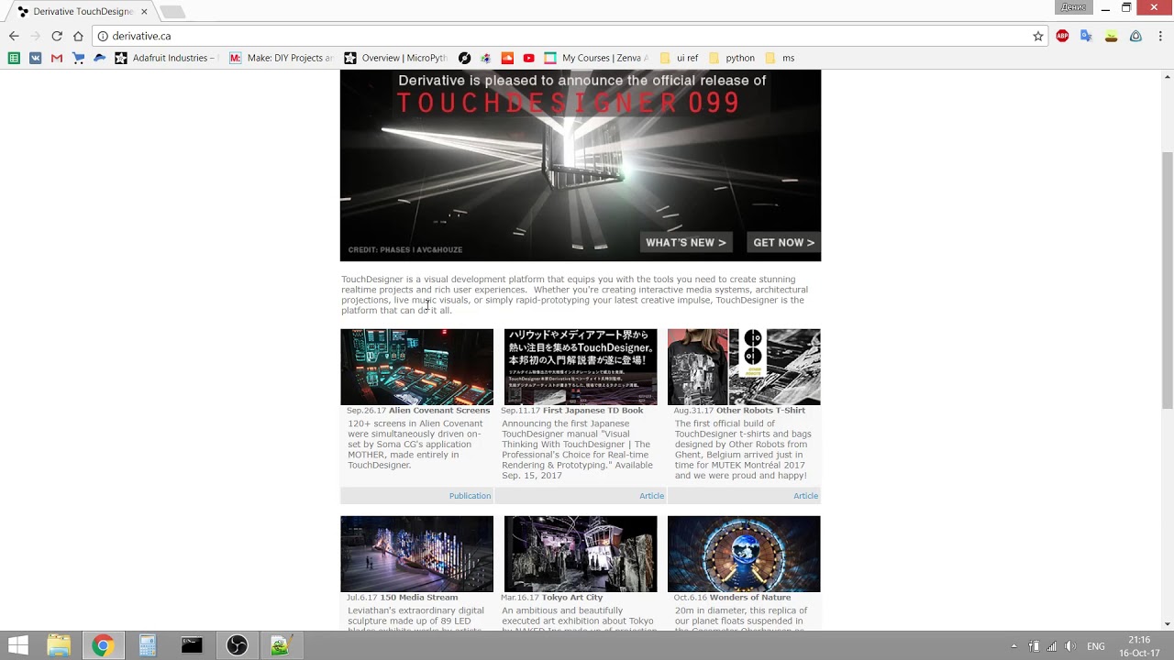Switch the ENG input language
Screen dimensions: 1174x660
[x=1096, y=646]
